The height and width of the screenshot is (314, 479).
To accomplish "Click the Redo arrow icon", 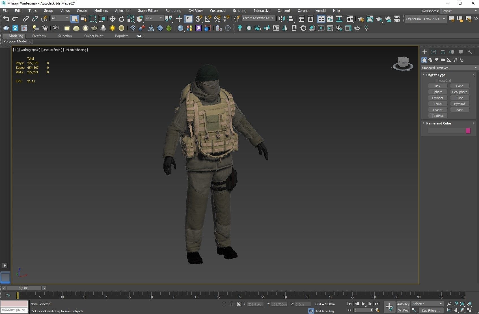I will 15,19.
